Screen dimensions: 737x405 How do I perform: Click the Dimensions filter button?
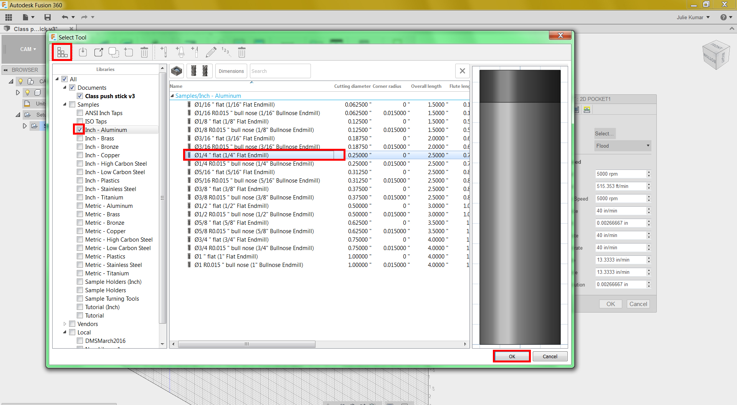(x=231, y=71)
